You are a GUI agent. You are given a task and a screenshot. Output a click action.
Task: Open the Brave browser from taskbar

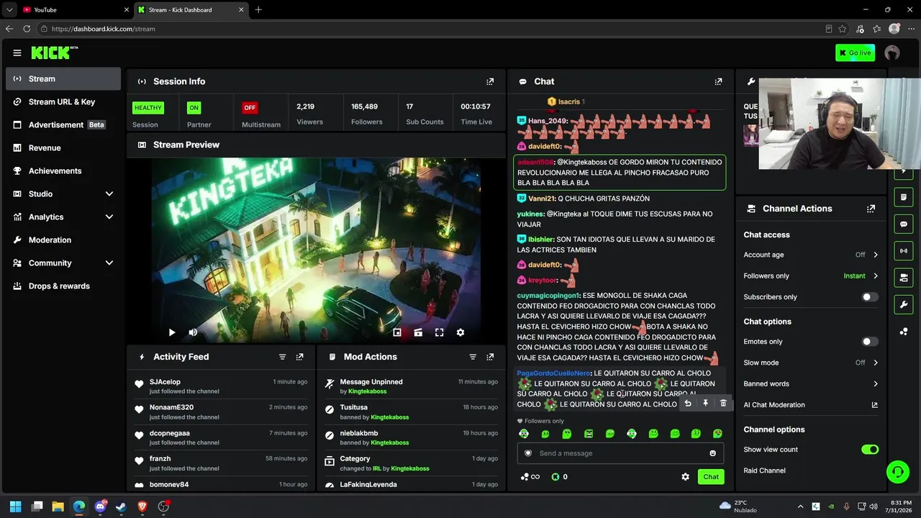(x=142, y=506)
